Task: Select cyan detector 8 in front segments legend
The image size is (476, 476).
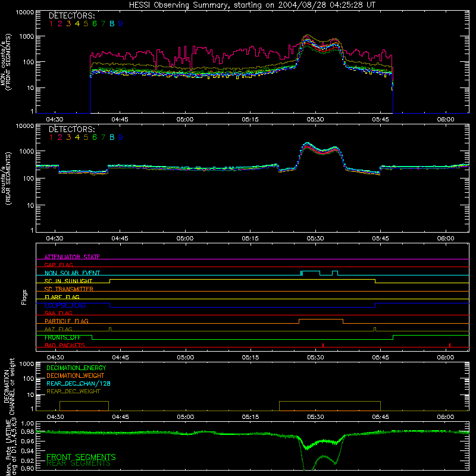Action: (112, 24)
